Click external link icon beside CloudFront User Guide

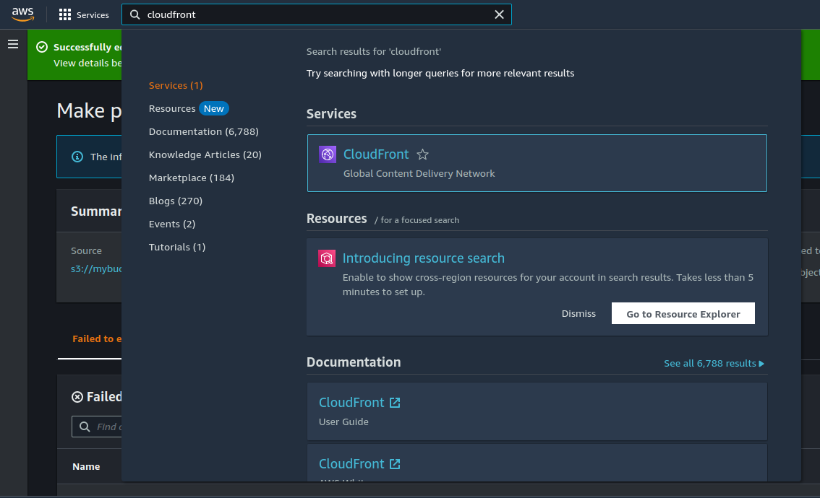395,403
